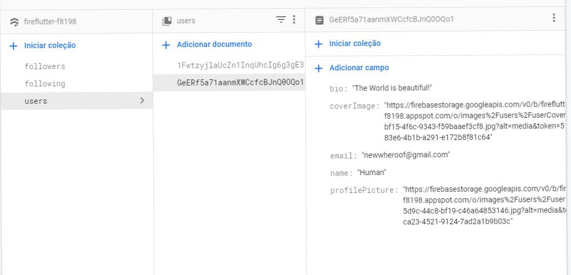Click Iniciar coleção in the root panel
Viewport: 571px width, 275px height.
[50, 45]
